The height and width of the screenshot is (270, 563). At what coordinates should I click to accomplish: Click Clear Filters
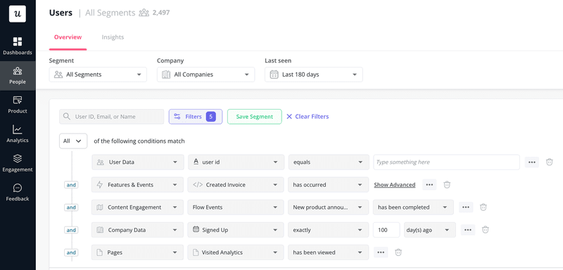(x=308, y=117)
